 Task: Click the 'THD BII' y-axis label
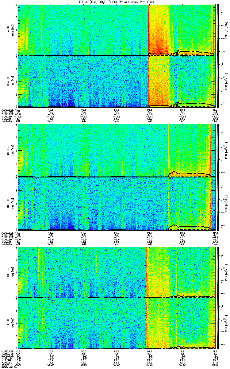coord(9,204)
